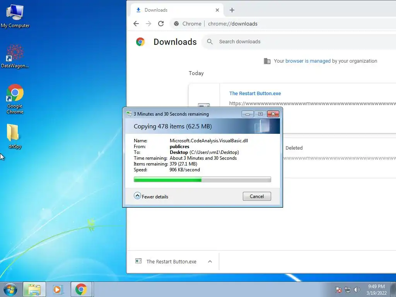The image size is (396, 297).
Task: Cancel the file copy operation
Action: [x=257, y=196]
